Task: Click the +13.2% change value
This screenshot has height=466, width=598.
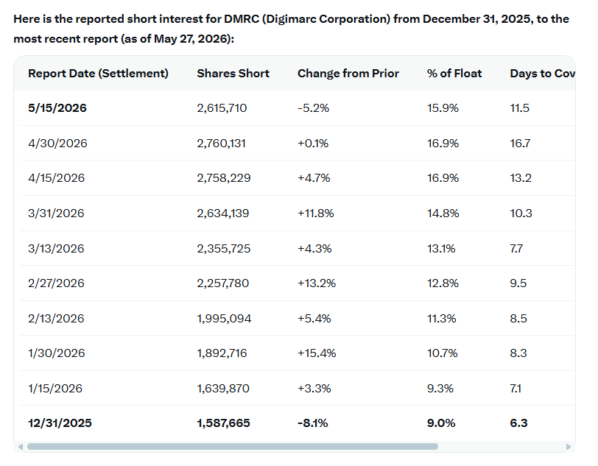Action: point(317,283)
